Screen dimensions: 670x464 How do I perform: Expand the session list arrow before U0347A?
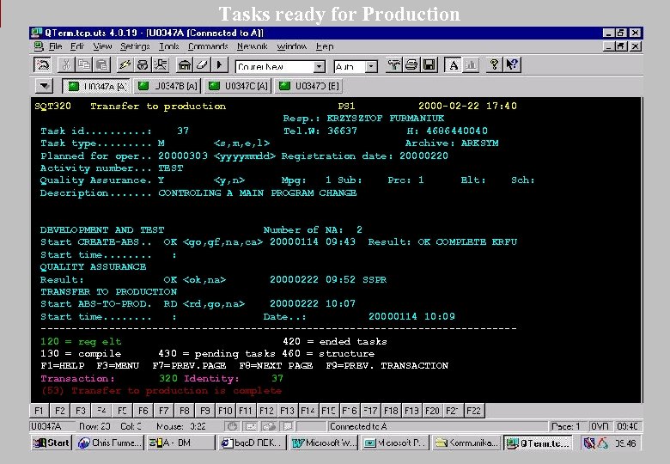point(44,86)
